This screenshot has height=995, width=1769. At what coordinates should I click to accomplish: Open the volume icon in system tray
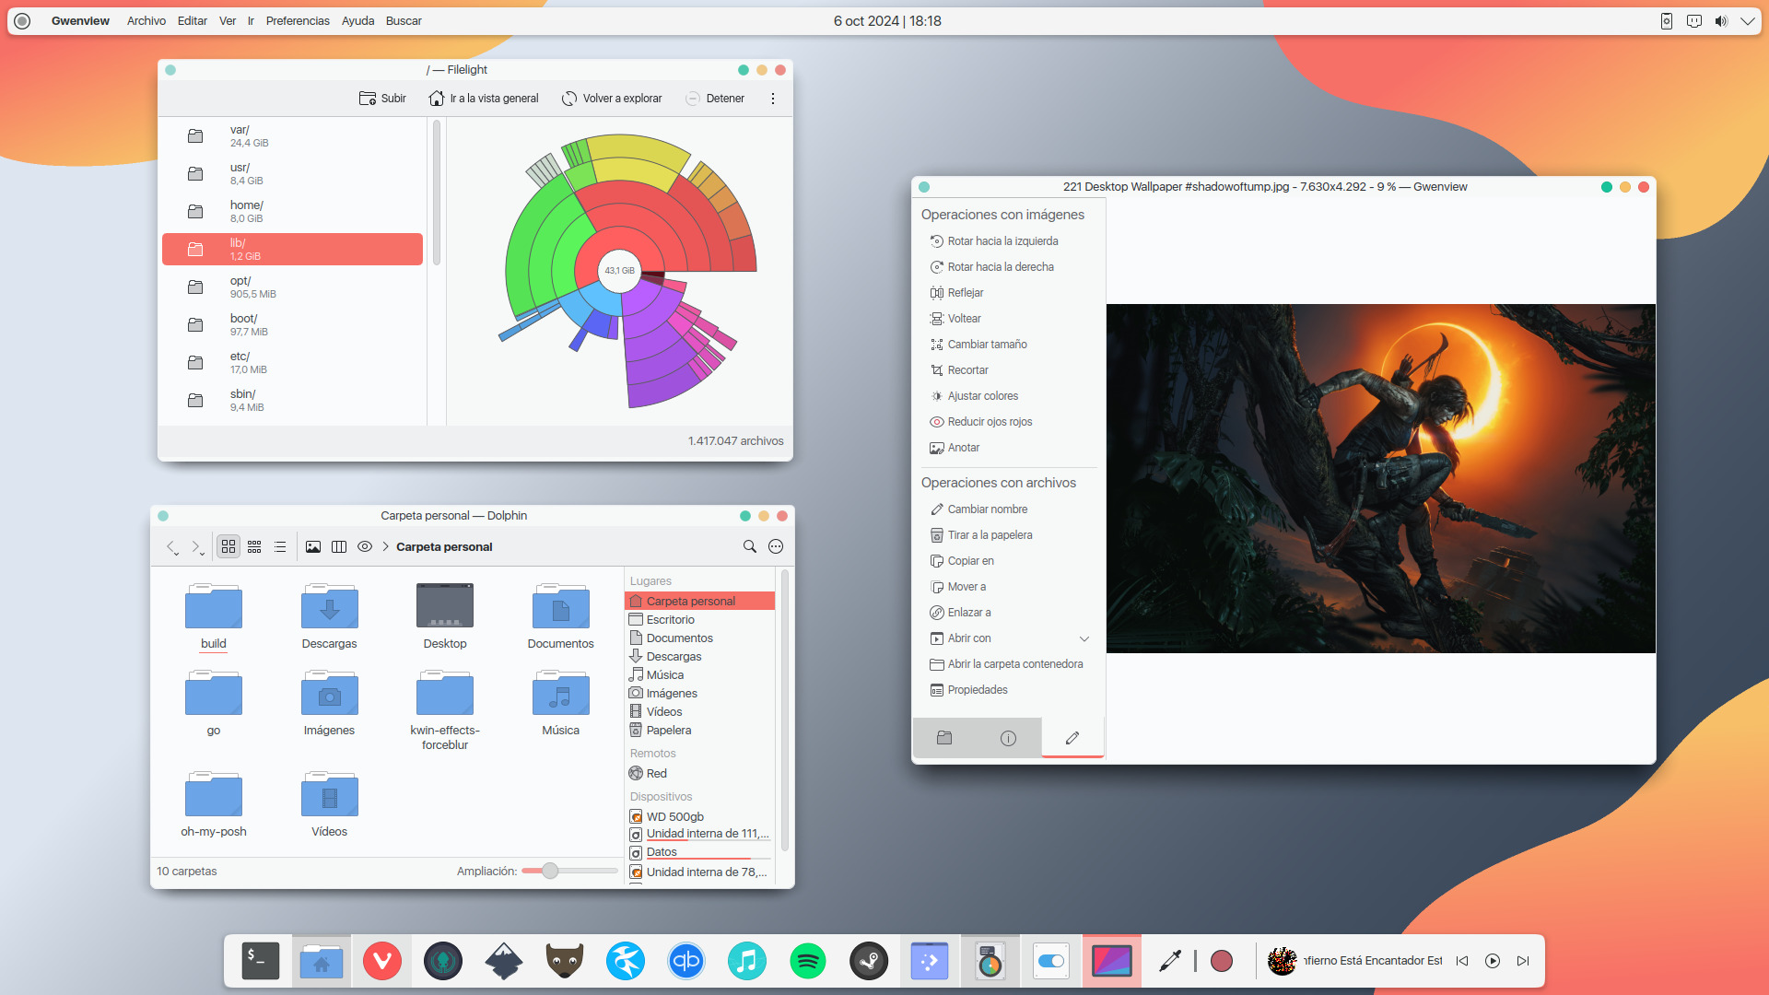point(1721,21)
